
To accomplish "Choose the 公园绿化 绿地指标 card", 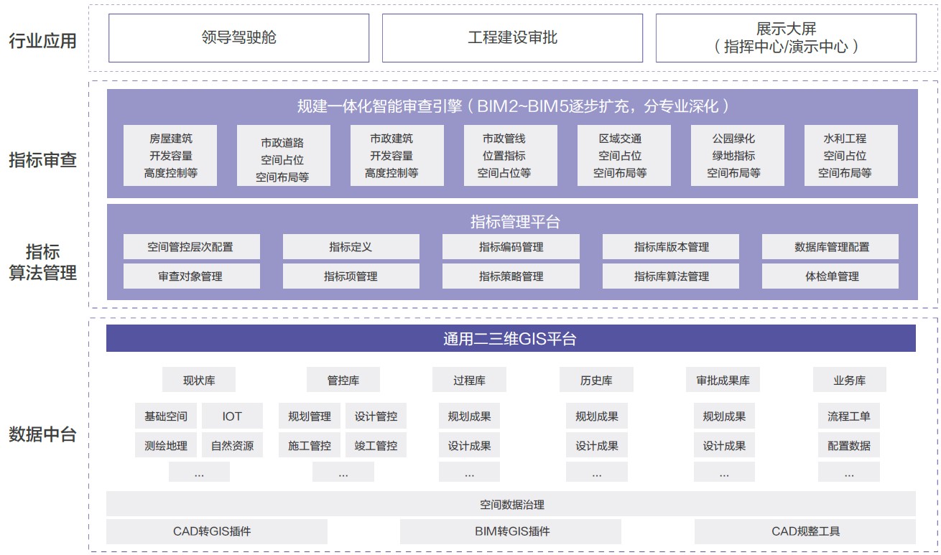I will [733, 156].
